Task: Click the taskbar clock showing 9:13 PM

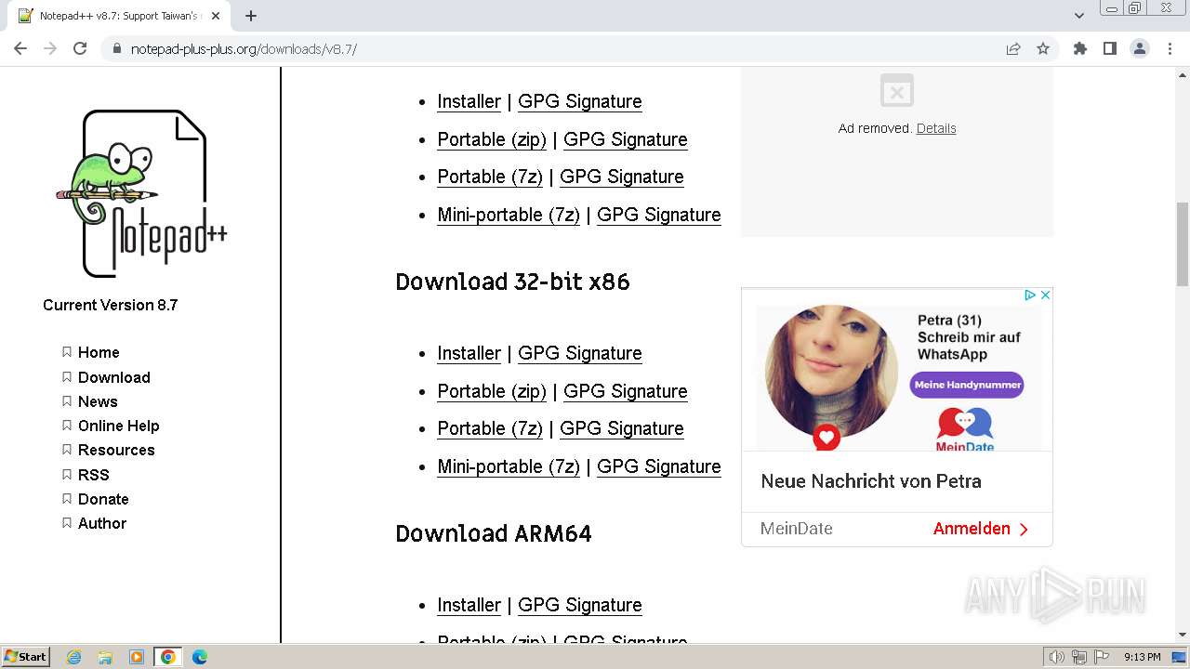Action: coord(1142,657)
